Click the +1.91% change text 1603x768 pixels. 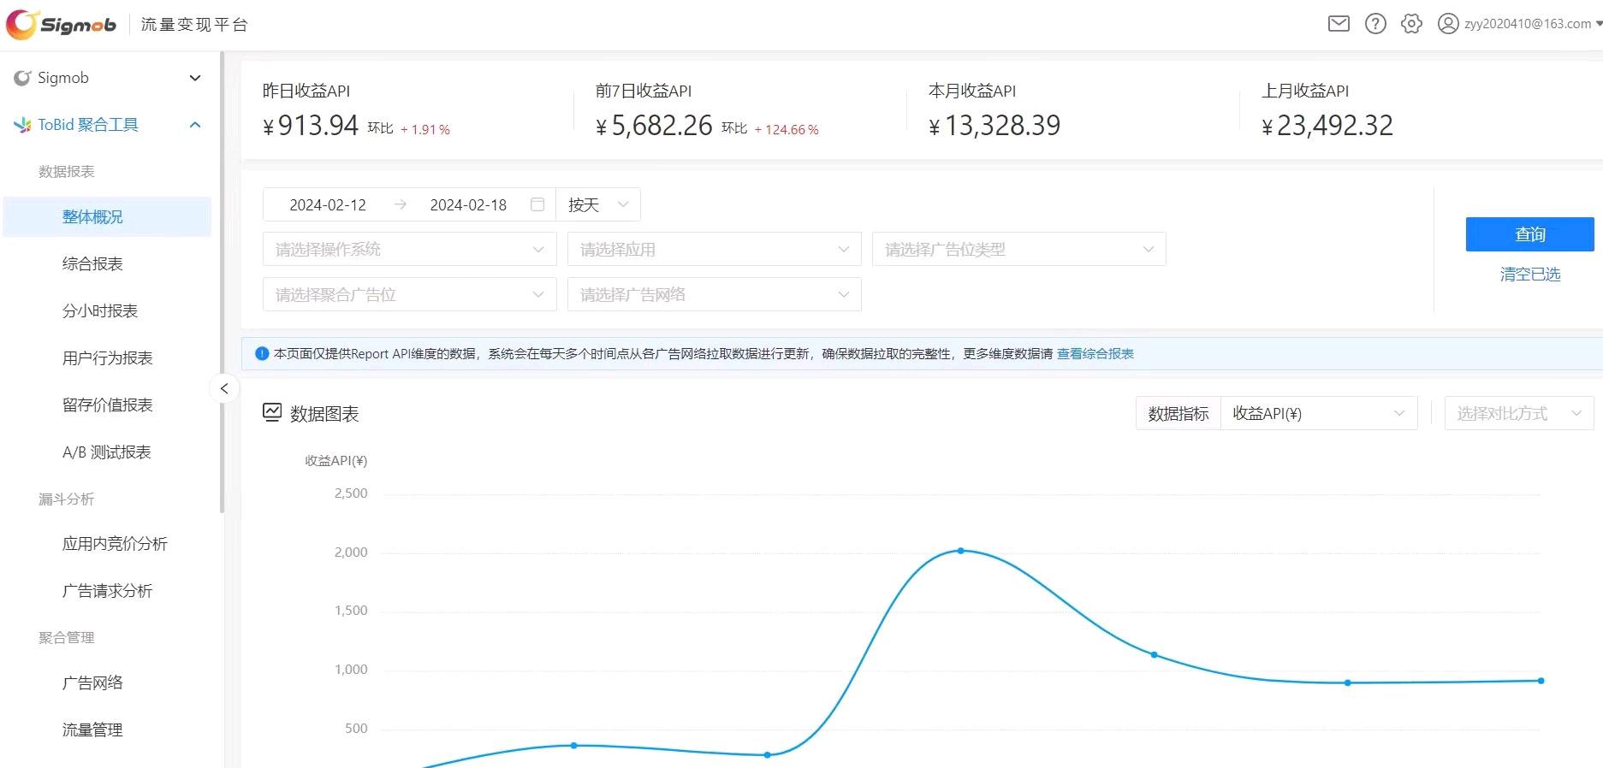[x=425, y=130]
